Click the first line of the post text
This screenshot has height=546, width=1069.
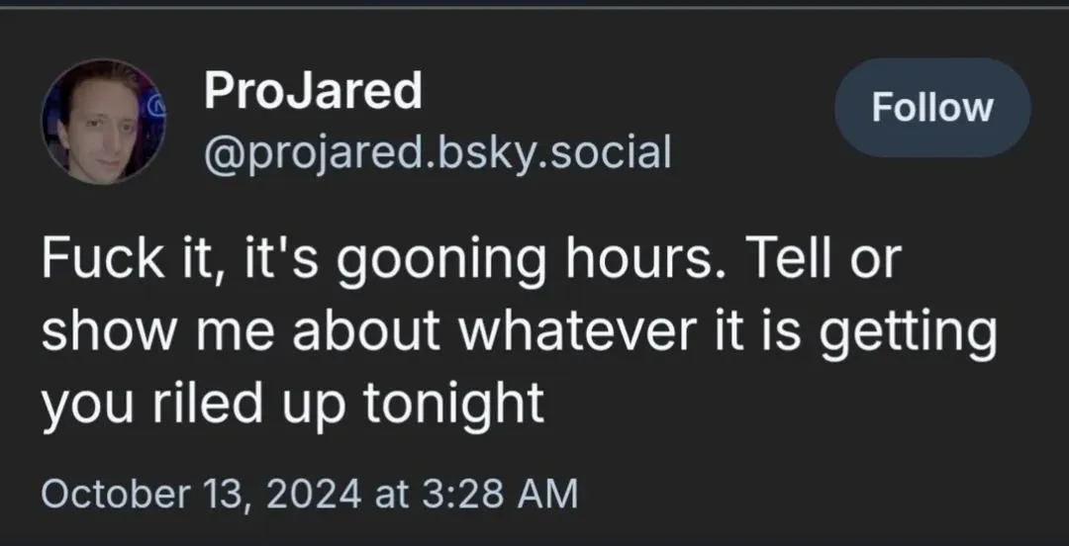click(x=471, y=261)
